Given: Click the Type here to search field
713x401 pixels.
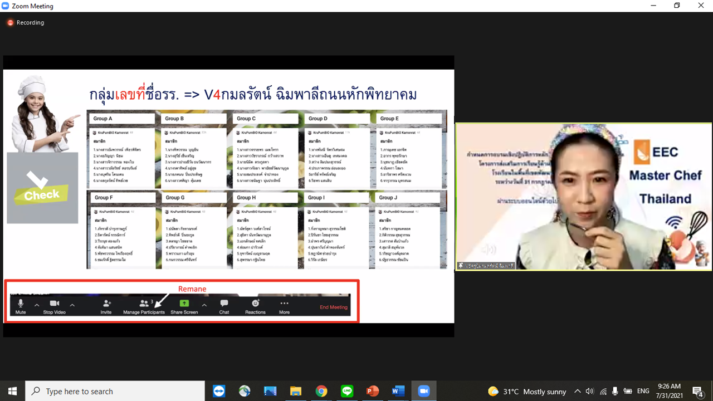Looking at the screenshot, I should [111, 390].
